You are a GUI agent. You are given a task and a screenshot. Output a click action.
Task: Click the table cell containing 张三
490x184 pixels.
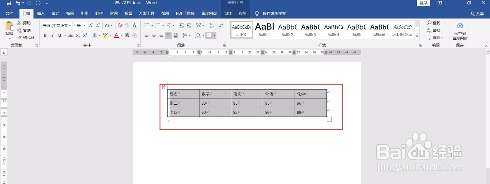pos(183,103)
